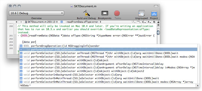Click the A sort button in the completion list
This screenshot has width=202, height=91.
pyautogui.click(x=197, y=86)
